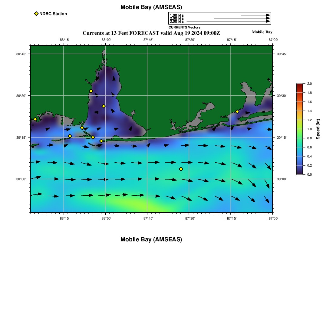Click the small Mobile Bay label at upper right

pos(262,32)
